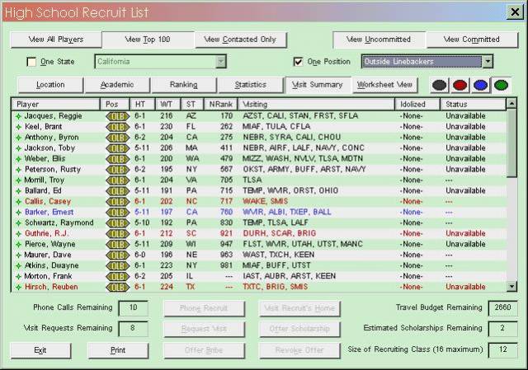Click the View Committed button
Image resolution: width=528 pixels, height=370 pixels.
[472, 40]
